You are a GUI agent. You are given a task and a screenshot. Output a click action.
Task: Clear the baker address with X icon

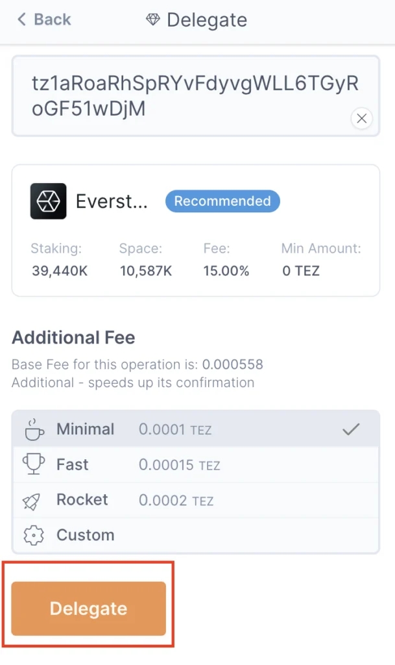point(362,118)
